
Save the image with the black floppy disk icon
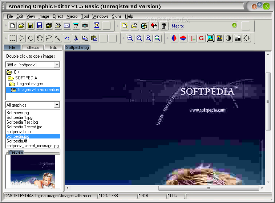[31, 26]
